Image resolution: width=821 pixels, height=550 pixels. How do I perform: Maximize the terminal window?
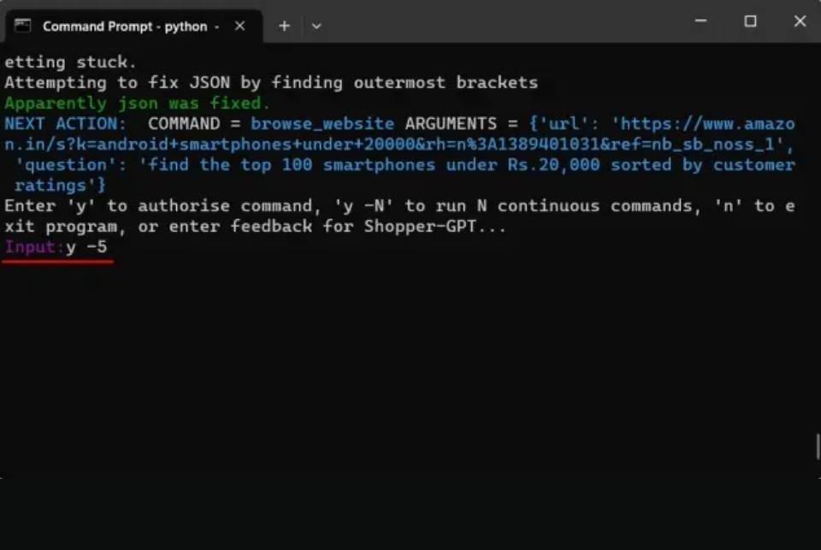point(750,21)
